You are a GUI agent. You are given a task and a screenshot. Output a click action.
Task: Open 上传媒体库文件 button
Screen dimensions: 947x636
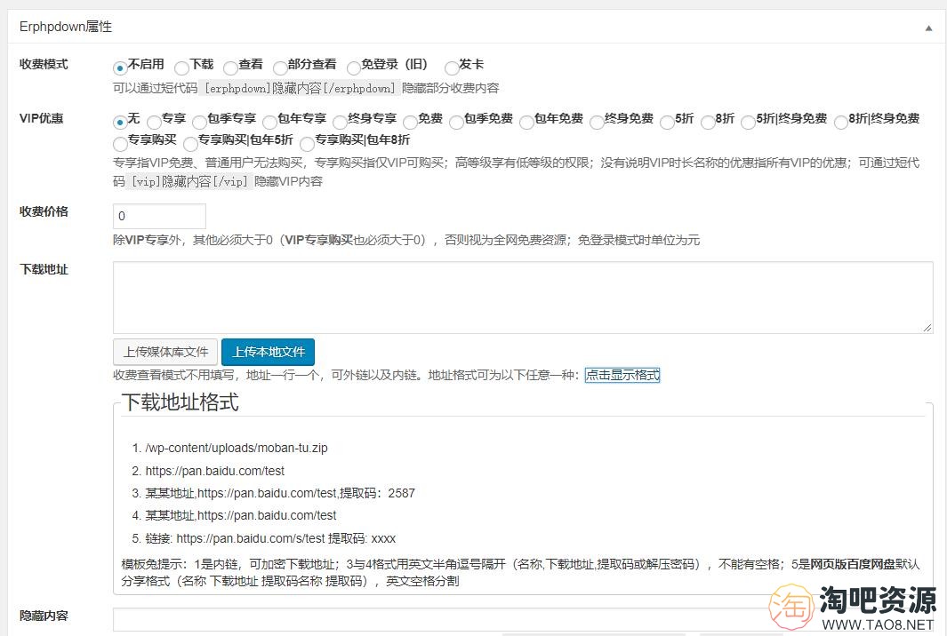[x=165, y=352]
